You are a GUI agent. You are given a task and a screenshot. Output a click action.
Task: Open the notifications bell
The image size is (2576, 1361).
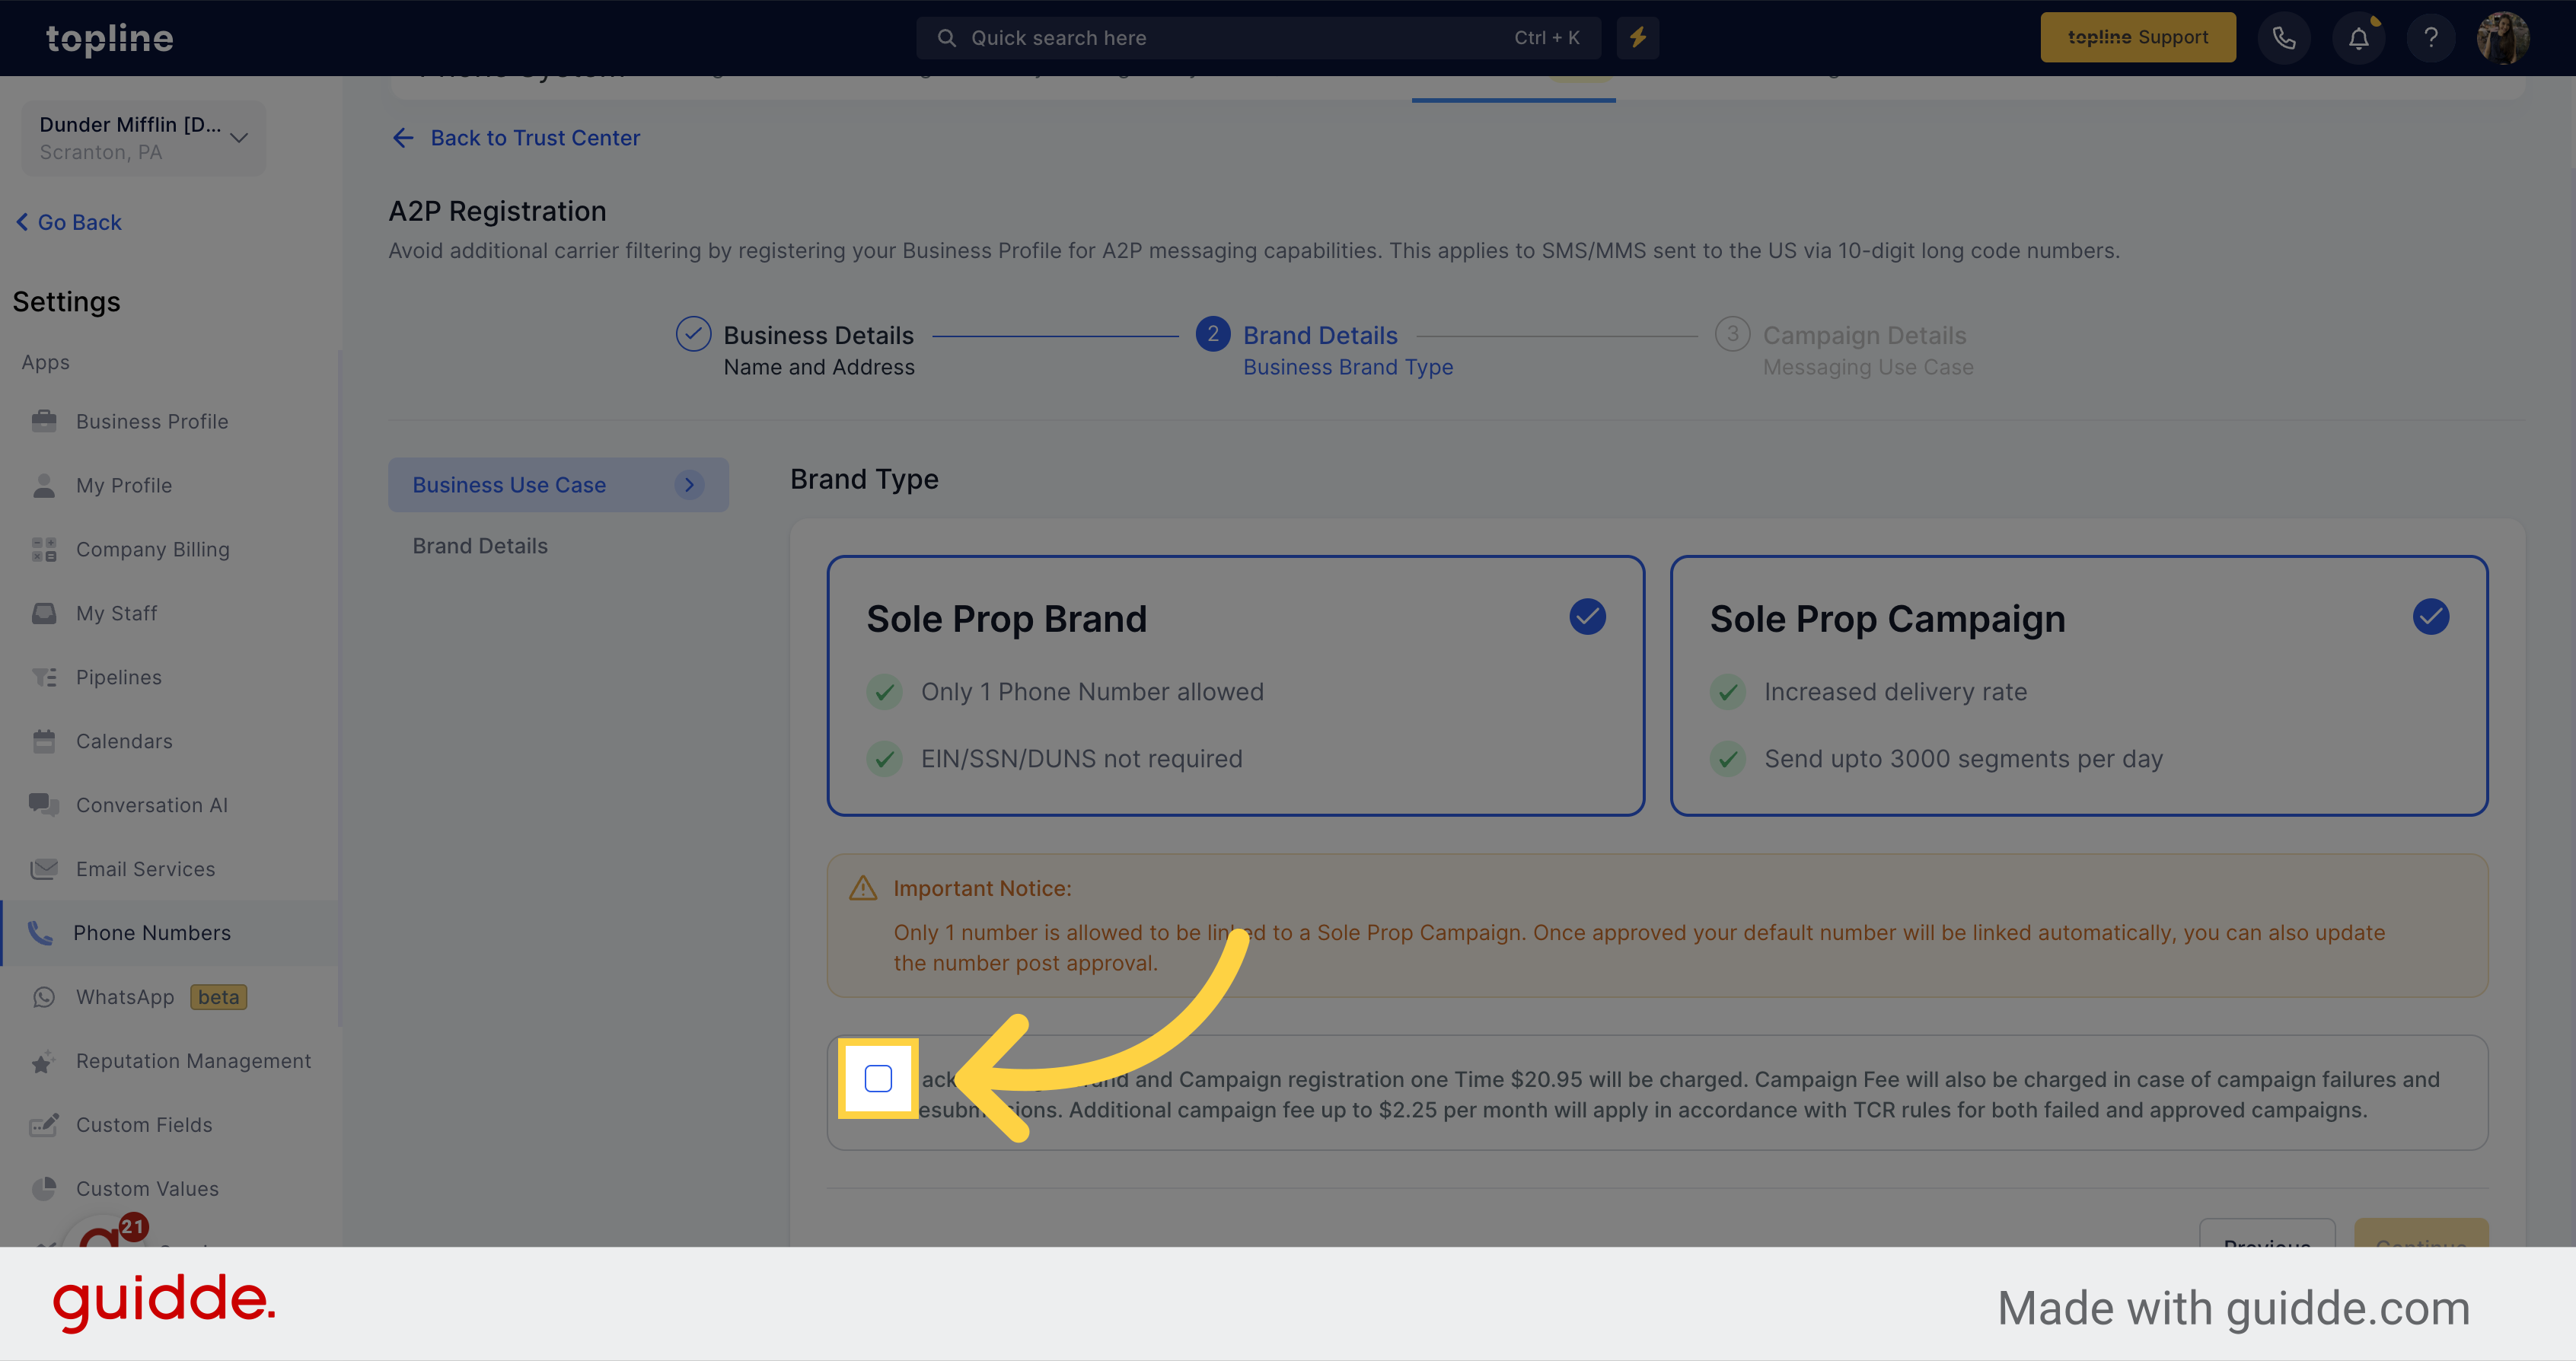2358,38
